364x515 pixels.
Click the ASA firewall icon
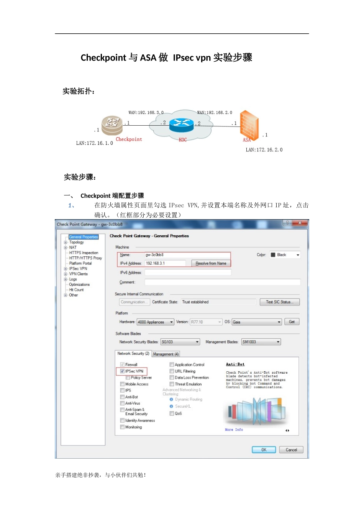249,125
